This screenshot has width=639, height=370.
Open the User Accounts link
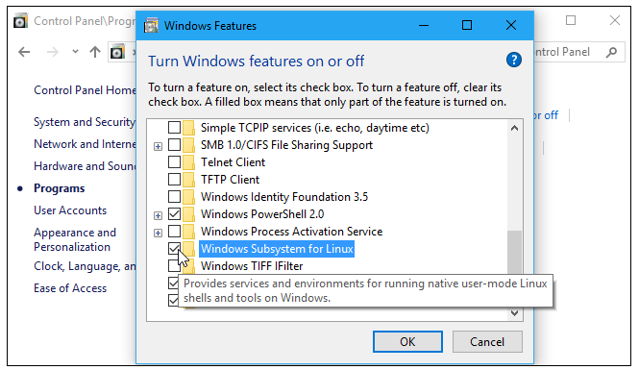click(70, 210)
